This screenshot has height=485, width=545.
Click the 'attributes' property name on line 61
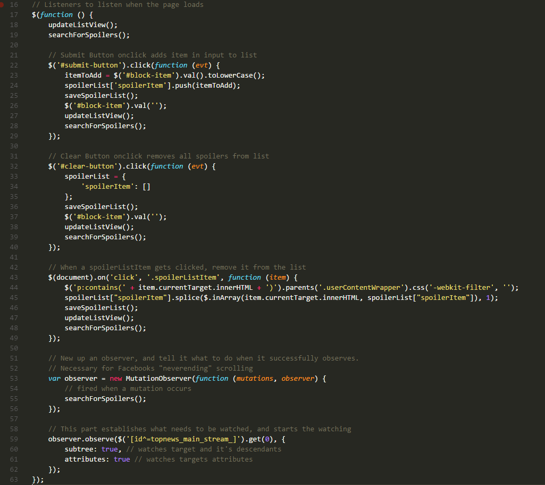point(87,459)
